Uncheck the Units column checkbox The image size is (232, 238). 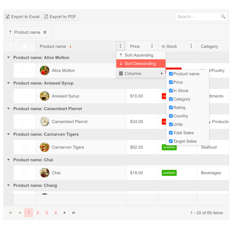tap(171, 124)
